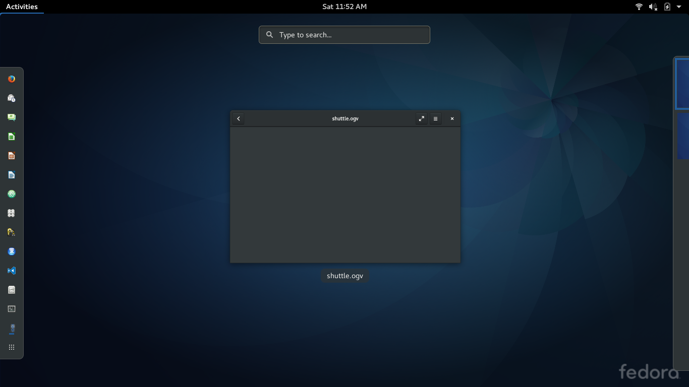Launch LibreOffice Calc from the dash
689x387 pixels.
click(x=12, y=137)
